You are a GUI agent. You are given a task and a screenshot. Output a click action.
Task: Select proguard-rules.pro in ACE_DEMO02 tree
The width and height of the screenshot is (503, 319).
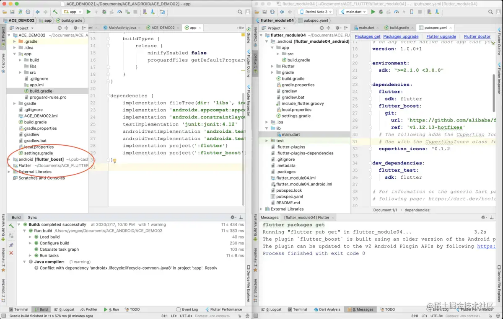pyautogui.click(x=48, y=97)
